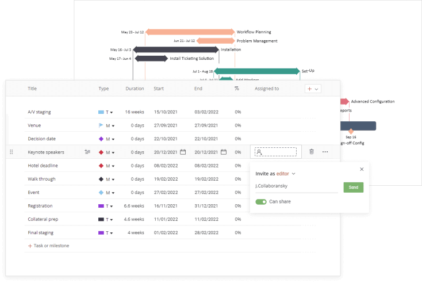Click the J.Collaboransky invite text field

click(296, 188)
